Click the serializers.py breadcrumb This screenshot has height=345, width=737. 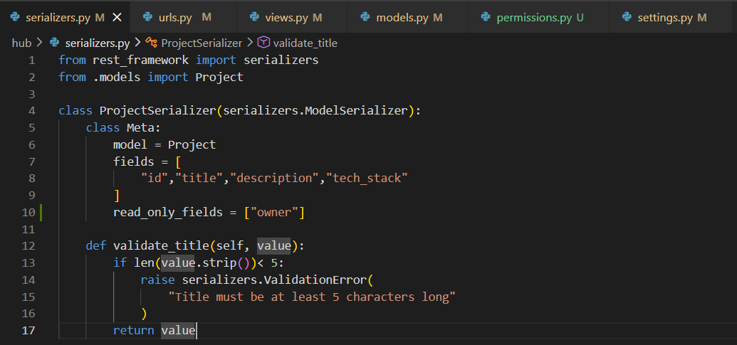(x=98, y=43)
